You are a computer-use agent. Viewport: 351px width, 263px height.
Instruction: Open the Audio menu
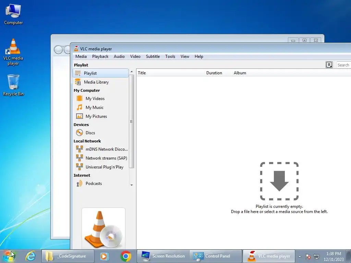pos(119,57)
